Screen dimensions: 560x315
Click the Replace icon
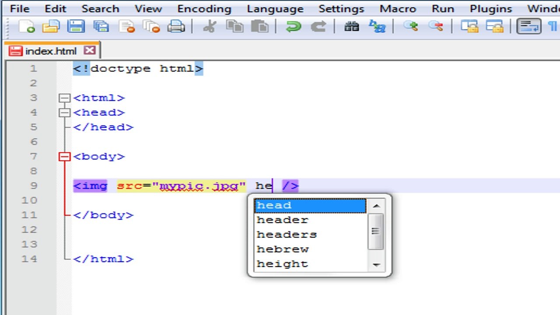pyautogui.click(x=376, y=27)
